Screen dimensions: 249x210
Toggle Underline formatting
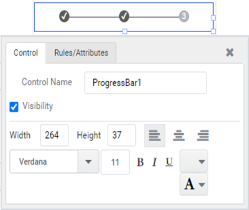[169, 162]
